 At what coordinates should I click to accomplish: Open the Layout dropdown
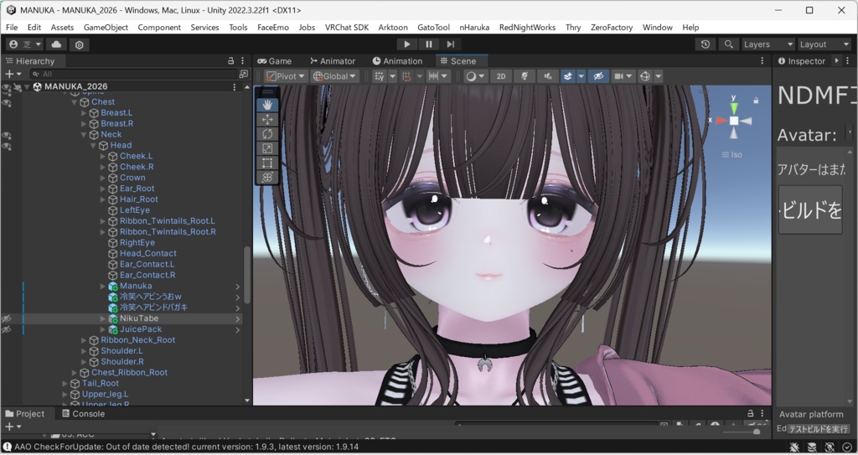point(824,44)
